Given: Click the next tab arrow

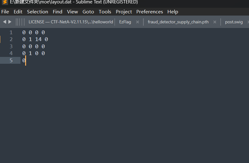Looking at the screenshot, I should point(10,22).
